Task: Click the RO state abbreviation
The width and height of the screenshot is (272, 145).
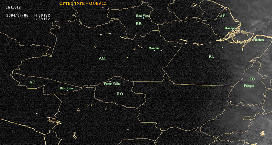Action: 120,94
